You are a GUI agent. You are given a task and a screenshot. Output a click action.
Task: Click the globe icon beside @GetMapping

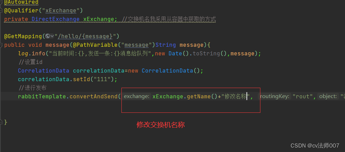pos(47,36)
